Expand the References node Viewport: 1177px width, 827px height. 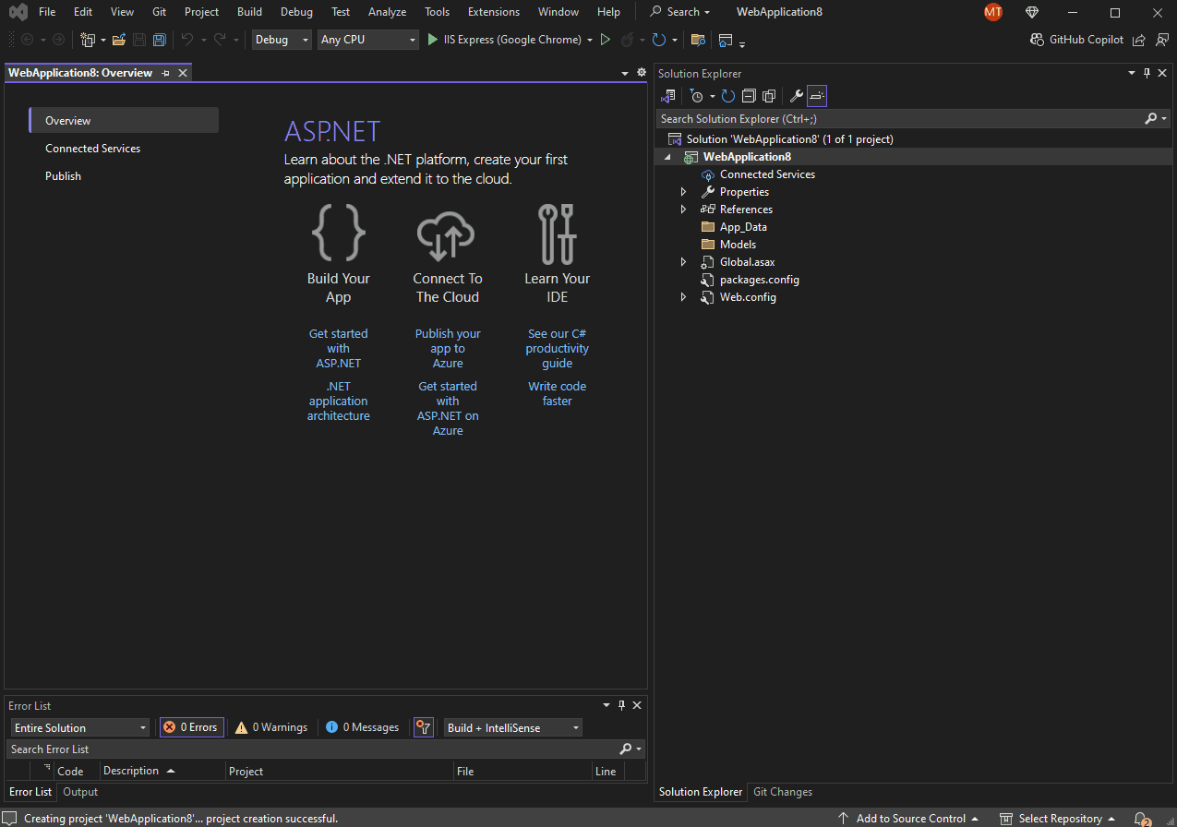pos(683,210)
